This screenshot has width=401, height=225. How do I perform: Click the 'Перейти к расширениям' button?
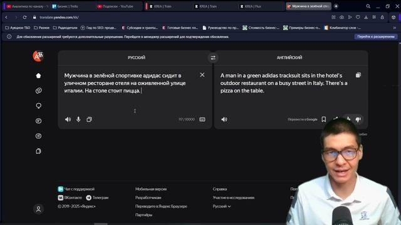(376, 37)
